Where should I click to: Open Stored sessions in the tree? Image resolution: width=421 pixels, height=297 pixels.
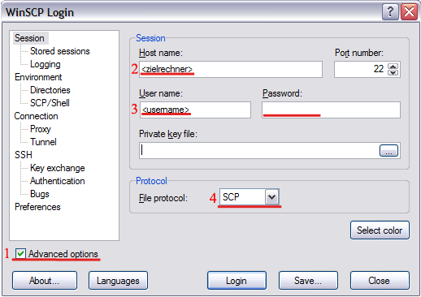(x=60, y=51)
